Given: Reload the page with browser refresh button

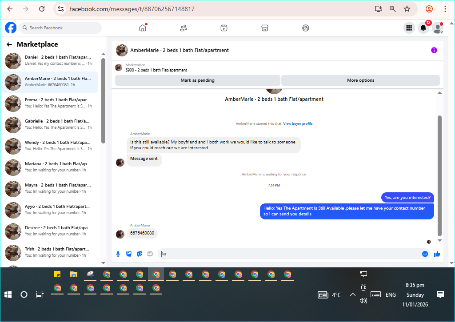Looking at the screenshot, I should click(x=42, y=9).
